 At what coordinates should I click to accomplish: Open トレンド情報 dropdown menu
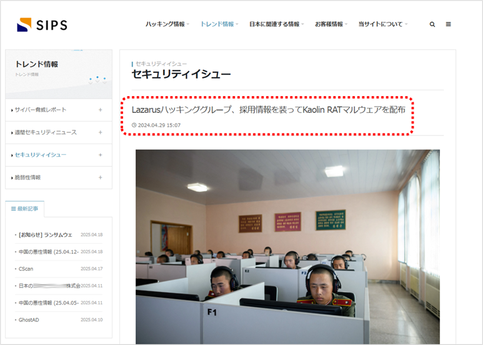[219, 24]
